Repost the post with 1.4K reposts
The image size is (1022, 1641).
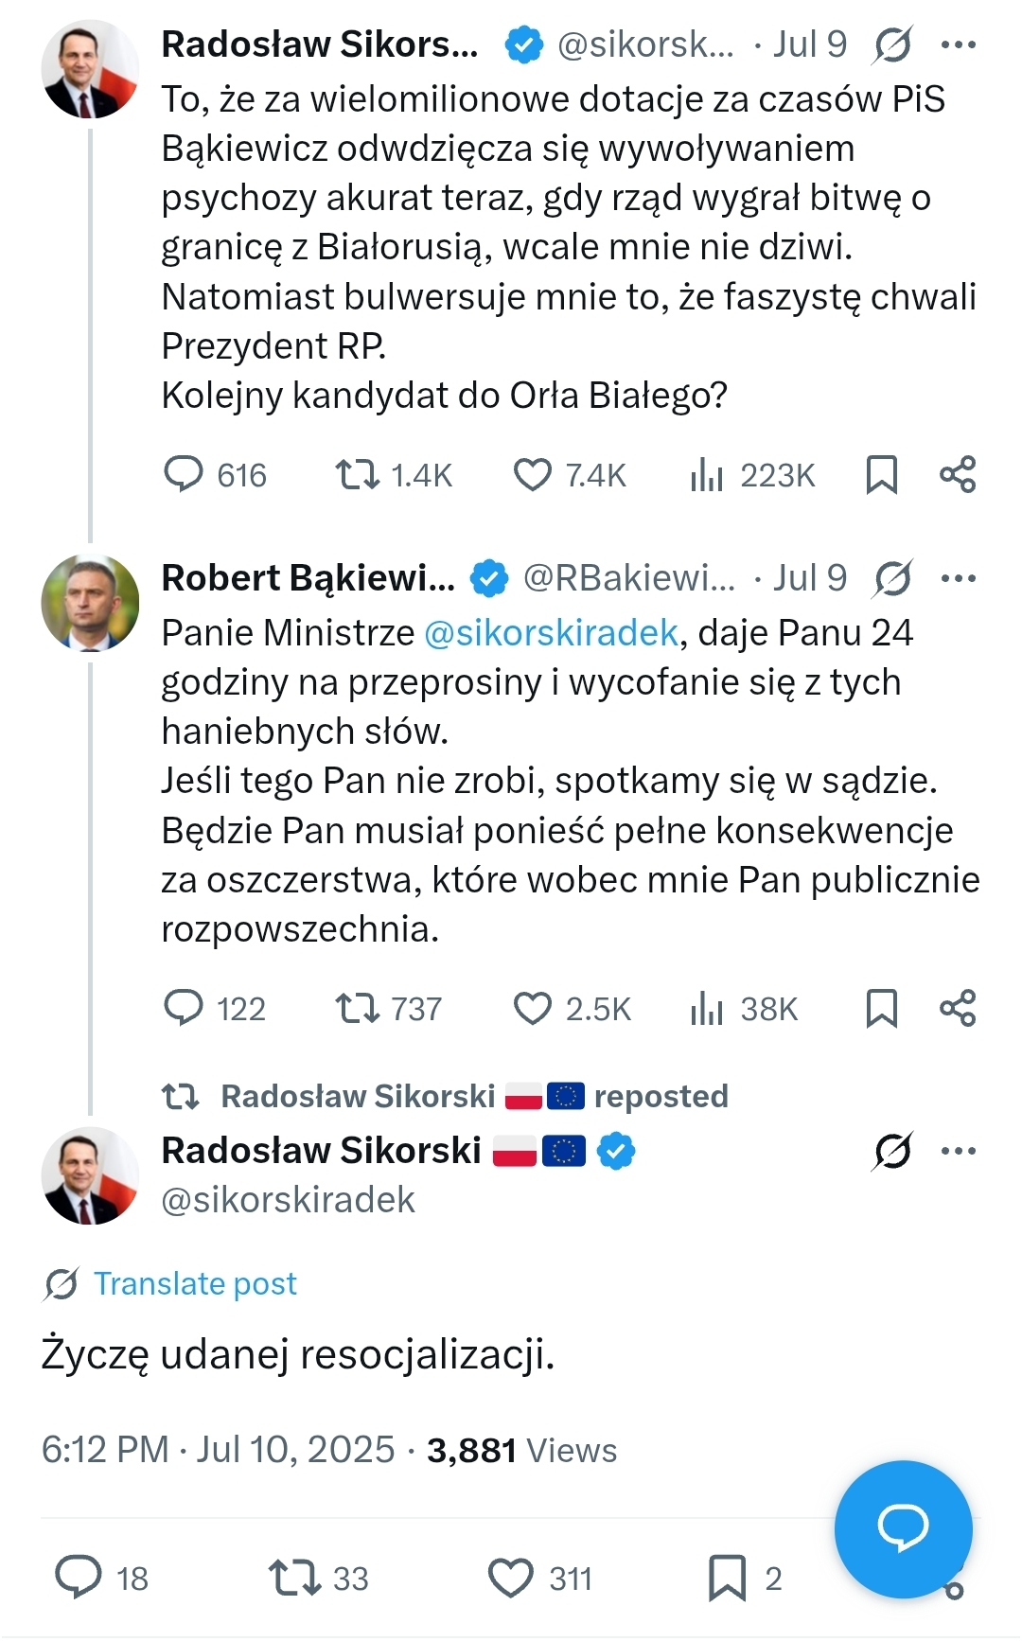(358, 474)
